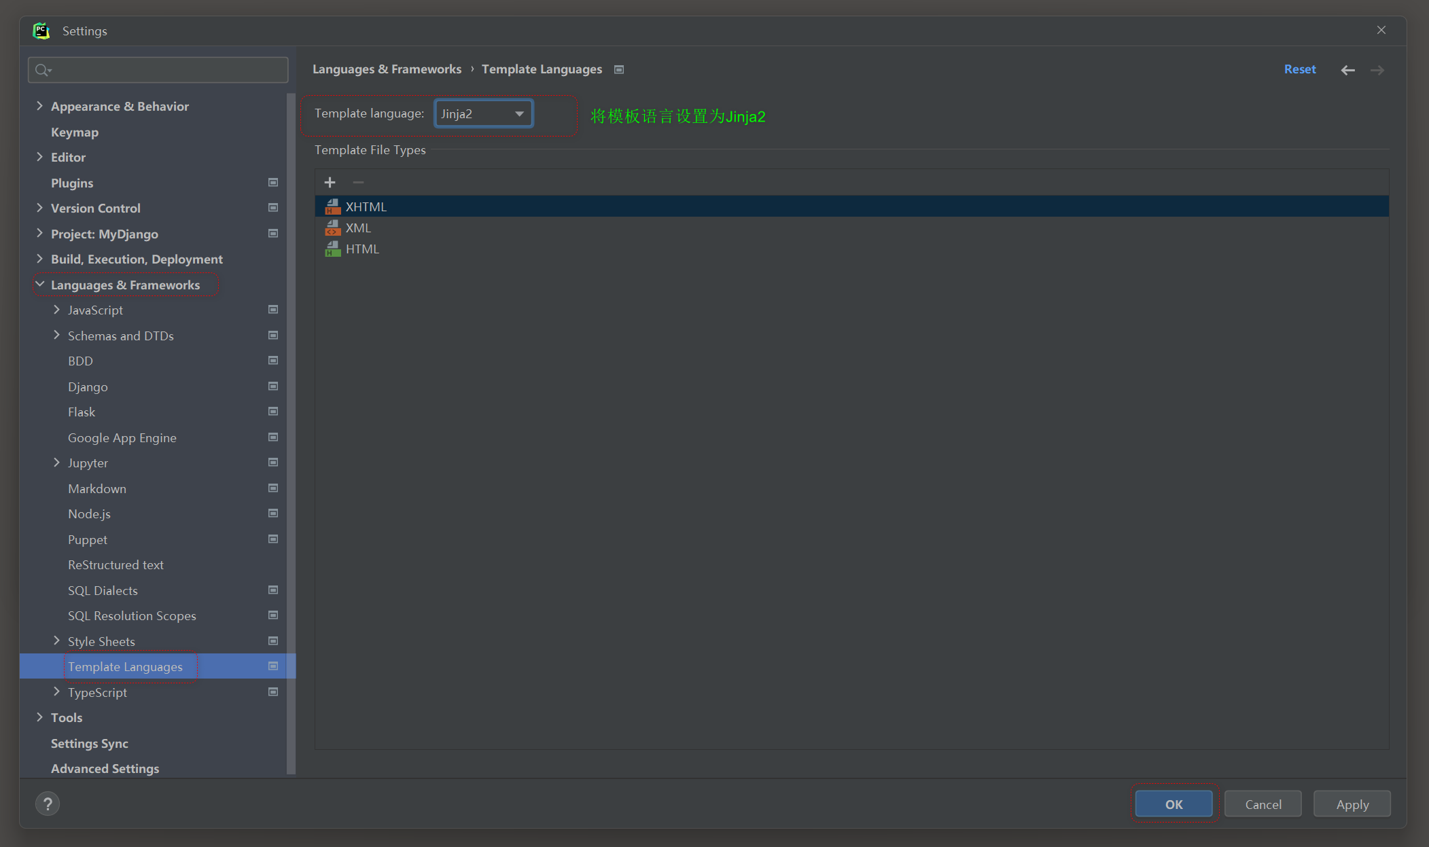Click project settings icon next to Style Sheets
This screenshot has width=1429, height=847.
click(x=273, y=641)
